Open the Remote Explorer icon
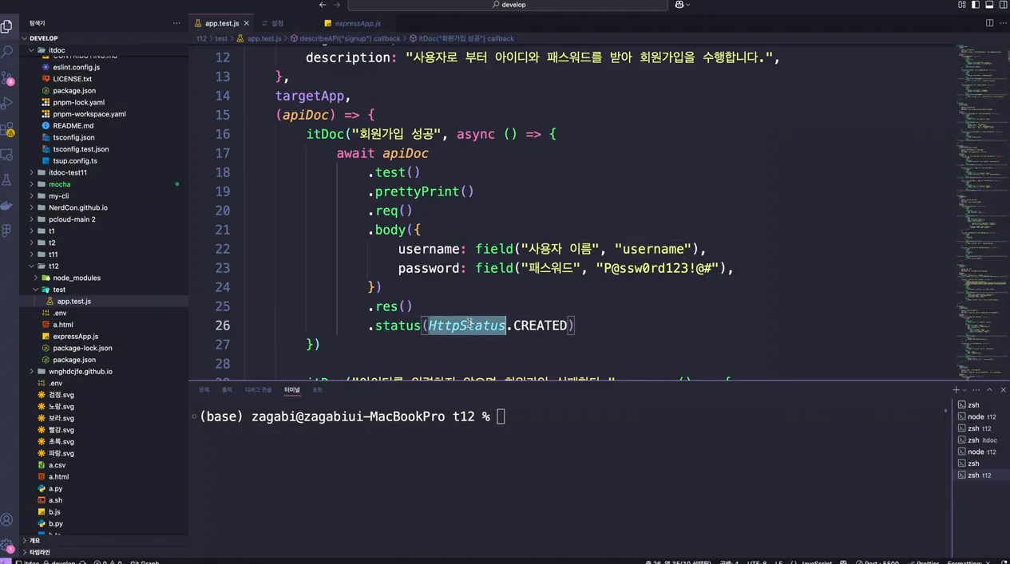1010x564 pixels. pos(7,155)
